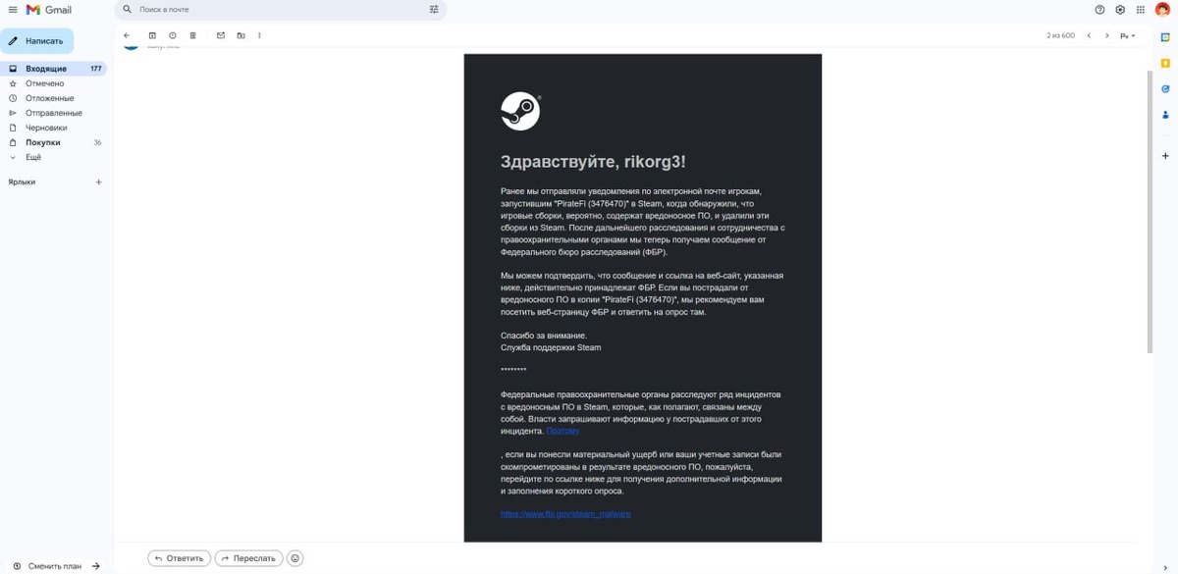Screen dimensions: 1178x574
Task: Show search filter options in search bar
Action: 434,10
